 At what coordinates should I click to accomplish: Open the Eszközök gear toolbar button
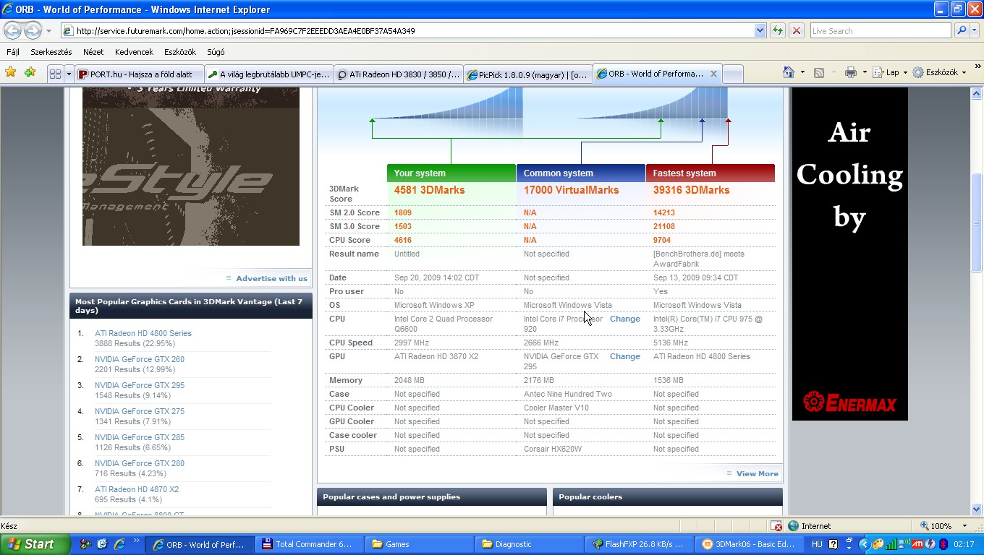click(x=939, y=72)
